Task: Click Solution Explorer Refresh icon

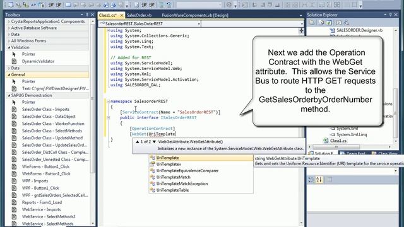Action: [329, 23]
